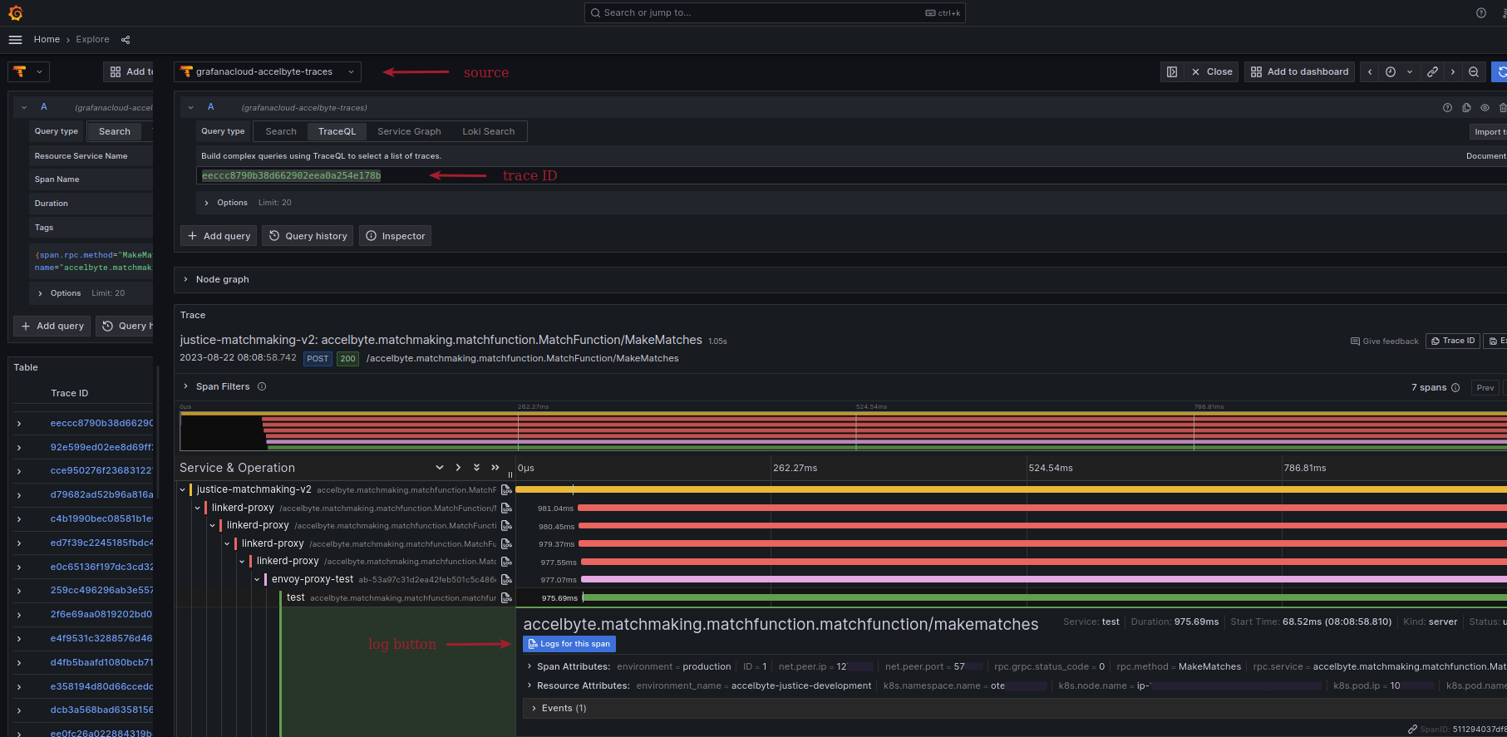Open logs icon for justice-matchmaking-v2 span
Viewport: 1507px width, 737px height.
506,490
